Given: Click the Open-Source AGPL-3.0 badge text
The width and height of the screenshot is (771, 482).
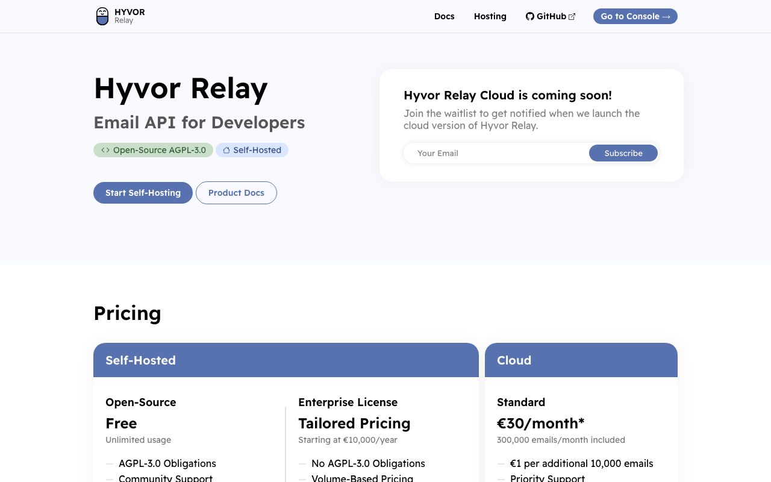Looking at the screenshot, I should (x=160, y=150).
